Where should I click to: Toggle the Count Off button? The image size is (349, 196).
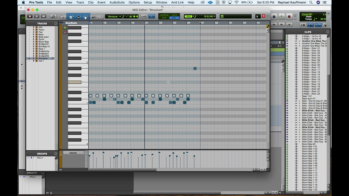307,14
